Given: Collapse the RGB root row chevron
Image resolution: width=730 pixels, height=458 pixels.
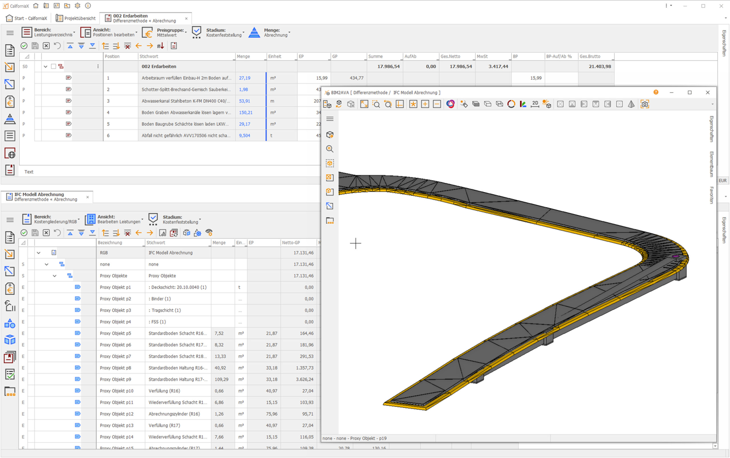Looking at the screenshot, I should (38, 253).
